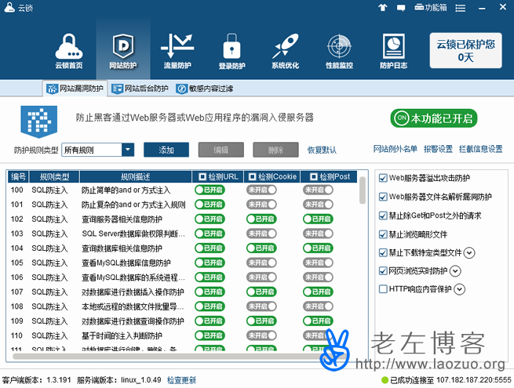This screenshot has height=388, width=514.
Task: Uncheck Web服务器溢出攻击防护
Action: 383,178
